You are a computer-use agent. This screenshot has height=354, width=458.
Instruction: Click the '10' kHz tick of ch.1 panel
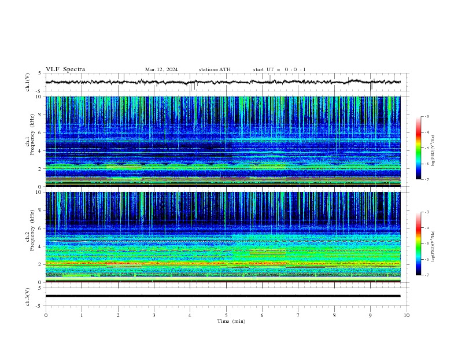tap(40, 97)
